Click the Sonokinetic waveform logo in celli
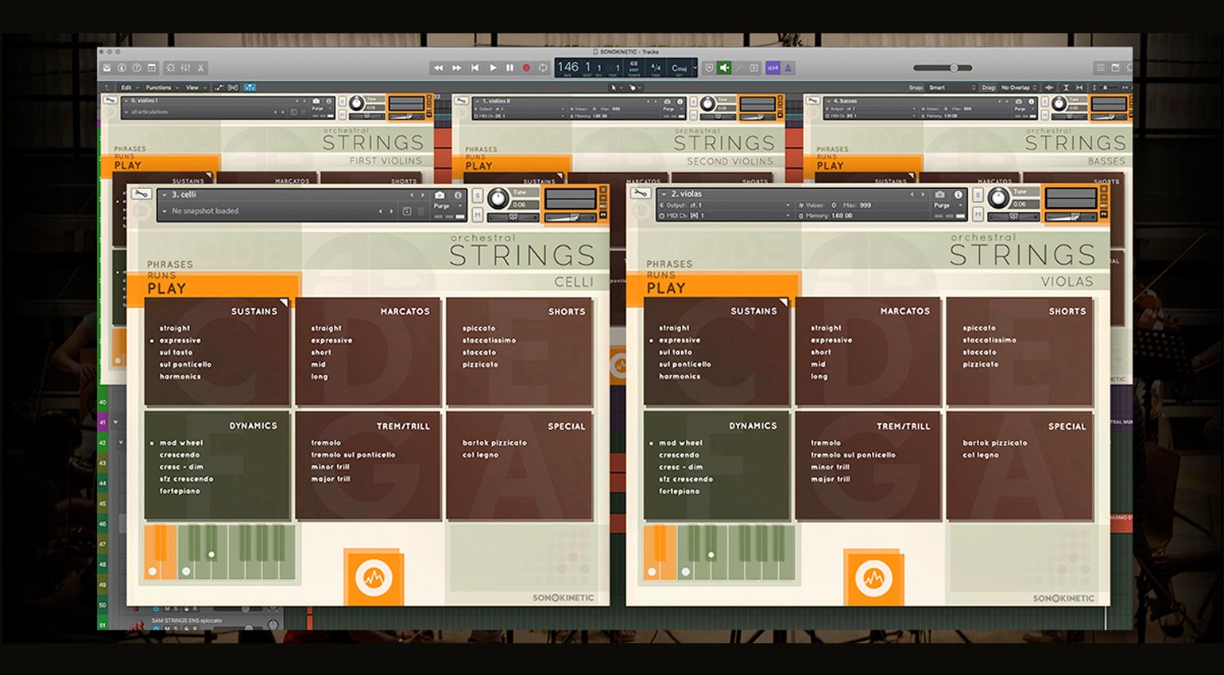Viewport: 1224px width, 675px height. 374,577
